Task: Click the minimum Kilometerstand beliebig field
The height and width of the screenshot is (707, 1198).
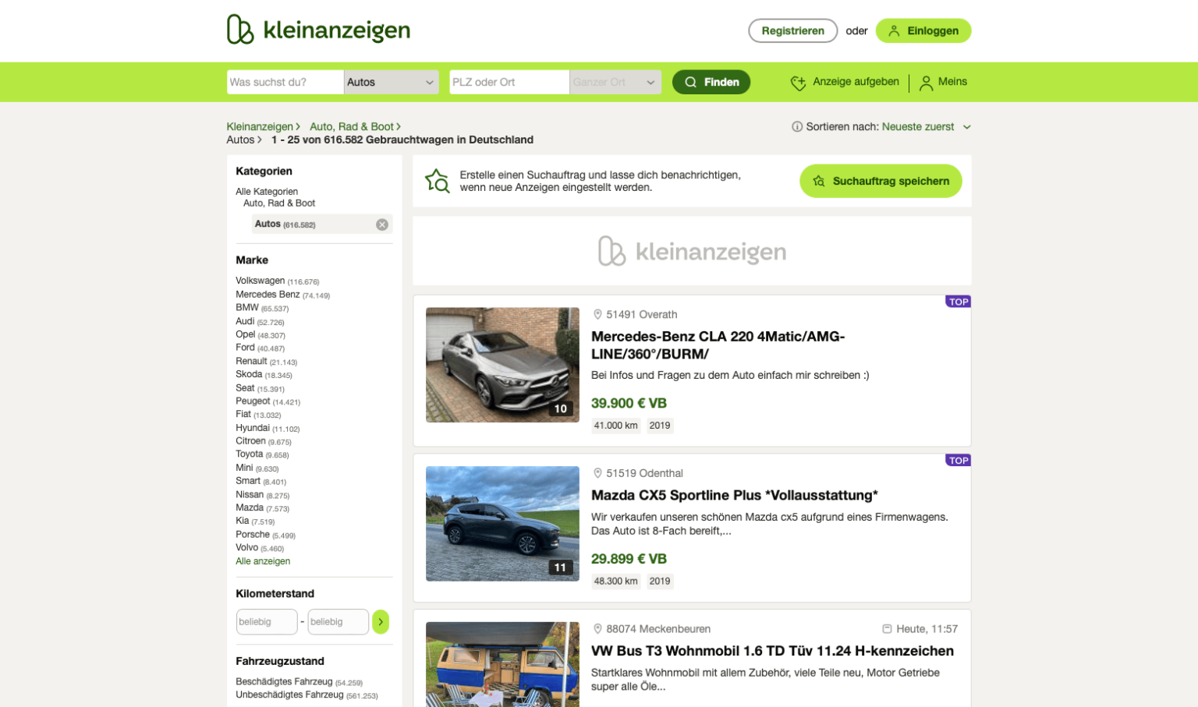Action: click(x=267, y=621)
